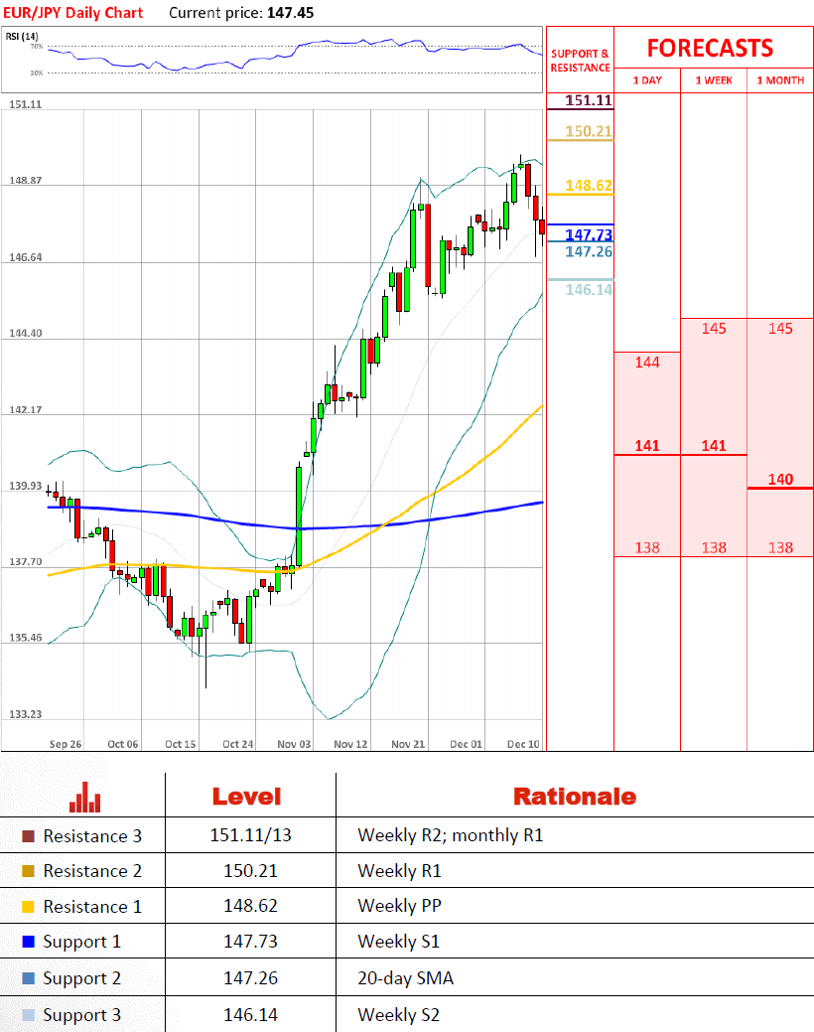
Task: Click the 146.14 support label beside chart
Action: (589, 289)
